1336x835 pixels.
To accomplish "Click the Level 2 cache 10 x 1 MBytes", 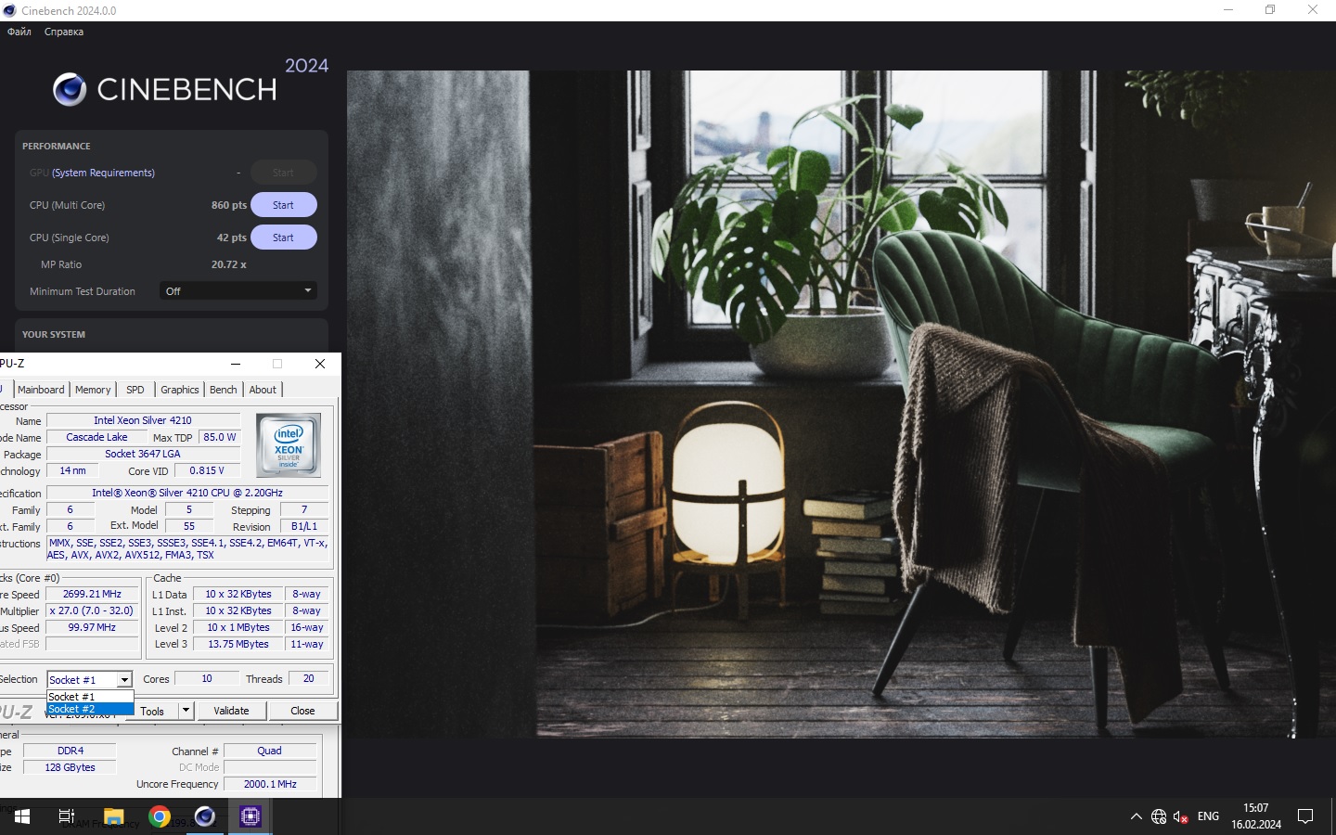I will [x=238, y=627].
